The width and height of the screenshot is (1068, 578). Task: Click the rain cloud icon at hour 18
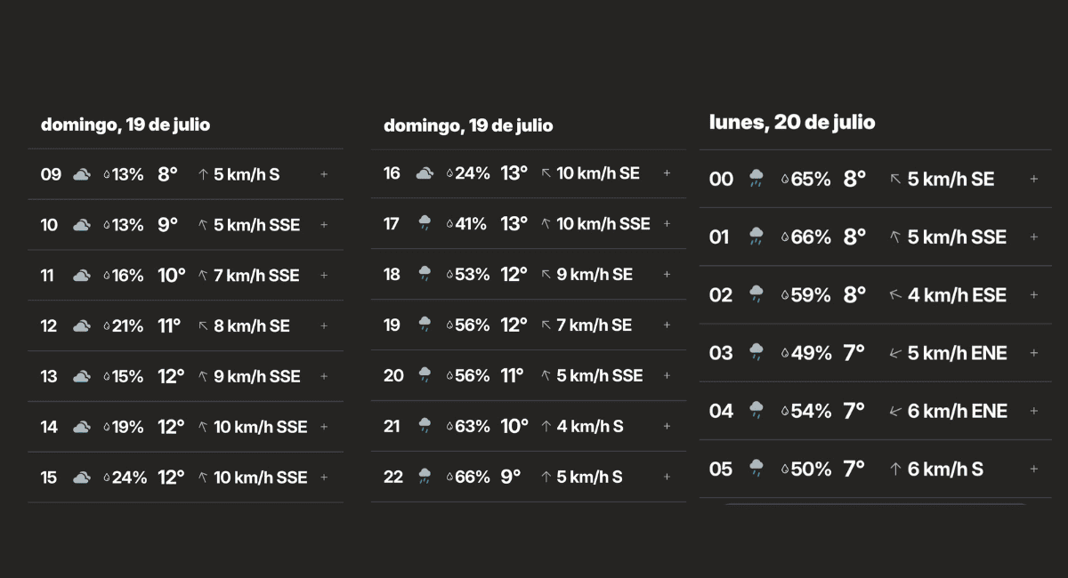pyautogui.click(x=425, y=275)
